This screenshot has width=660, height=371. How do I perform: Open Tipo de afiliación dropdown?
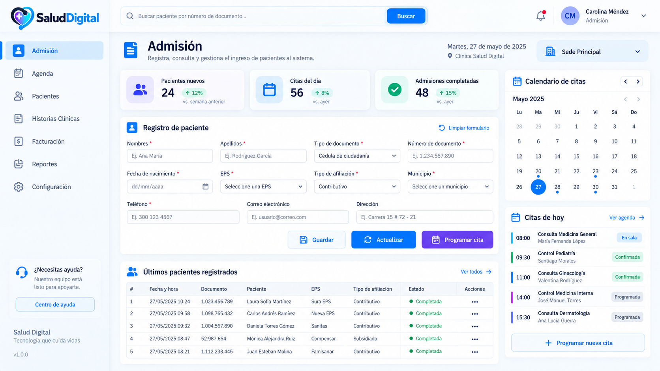point(357,186)
